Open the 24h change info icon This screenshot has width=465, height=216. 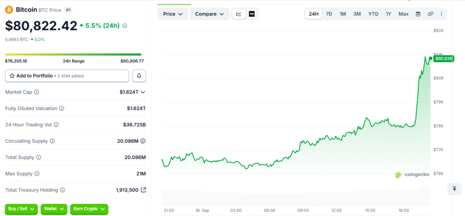point(125,26)
